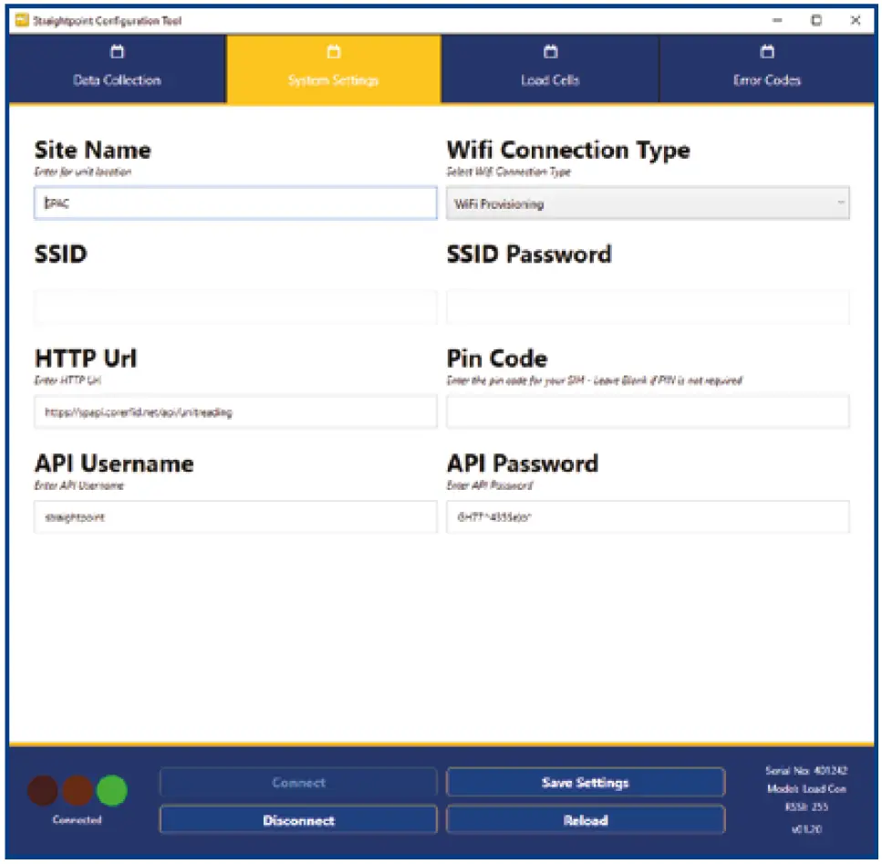The height and width of the screenshot is (864, 882).
Task: Click the green Connected status indicator
Action: coord(111,791)
